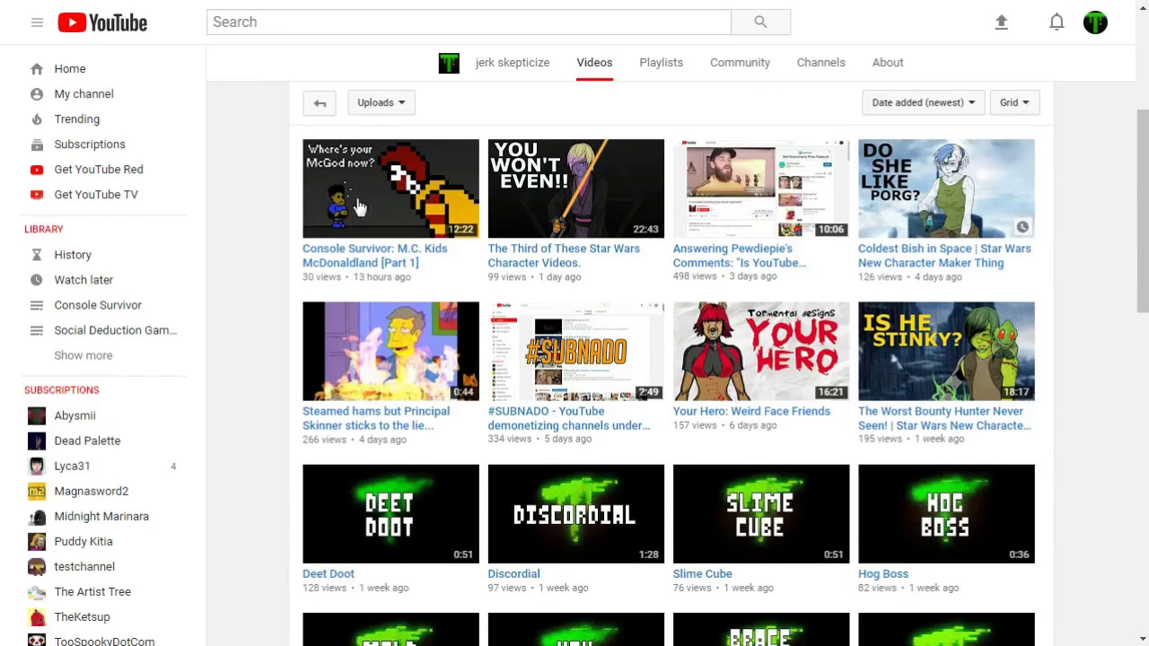Click the Magnasword2 channel avatar

click(x=37, y=491)
